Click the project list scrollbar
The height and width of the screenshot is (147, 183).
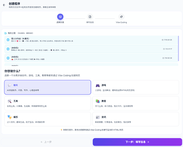click(x=178, y=49)
